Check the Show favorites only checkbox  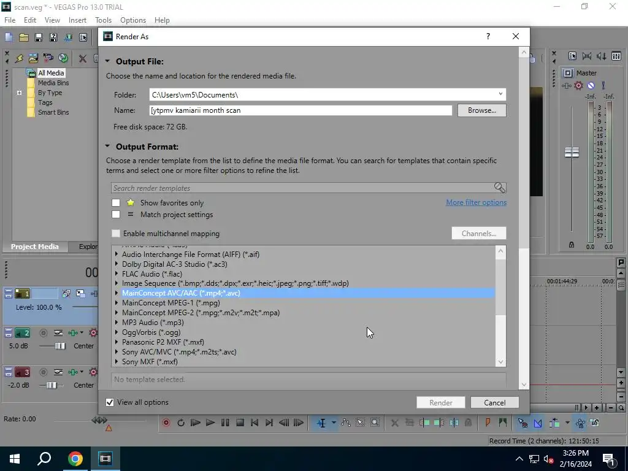coord(116,202)
